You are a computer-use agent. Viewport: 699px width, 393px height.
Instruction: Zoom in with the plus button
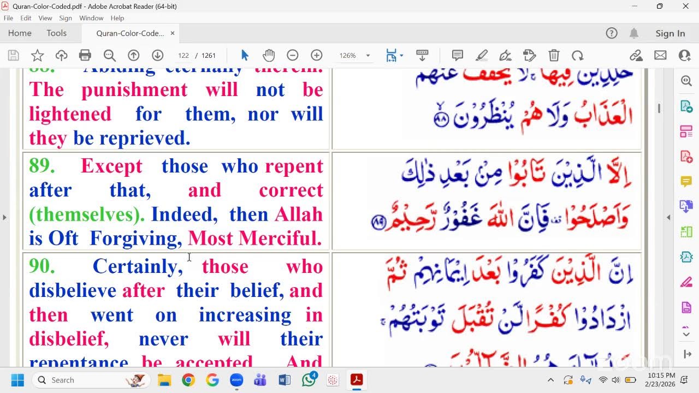pos(316,55)
